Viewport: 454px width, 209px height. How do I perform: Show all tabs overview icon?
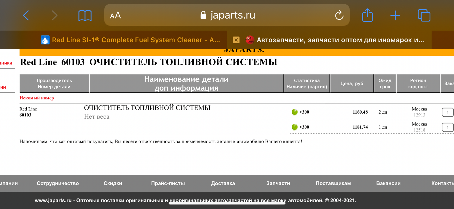coord(424,15)
